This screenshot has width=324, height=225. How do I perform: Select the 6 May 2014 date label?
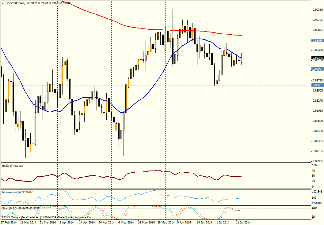[x=125, y=223]
